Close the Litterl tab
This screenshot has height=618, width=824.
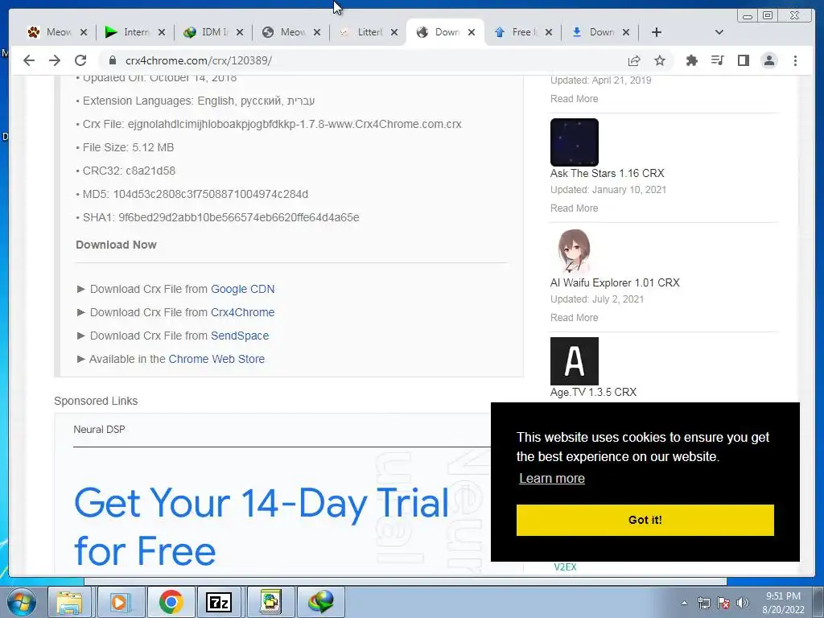[394, 32]
